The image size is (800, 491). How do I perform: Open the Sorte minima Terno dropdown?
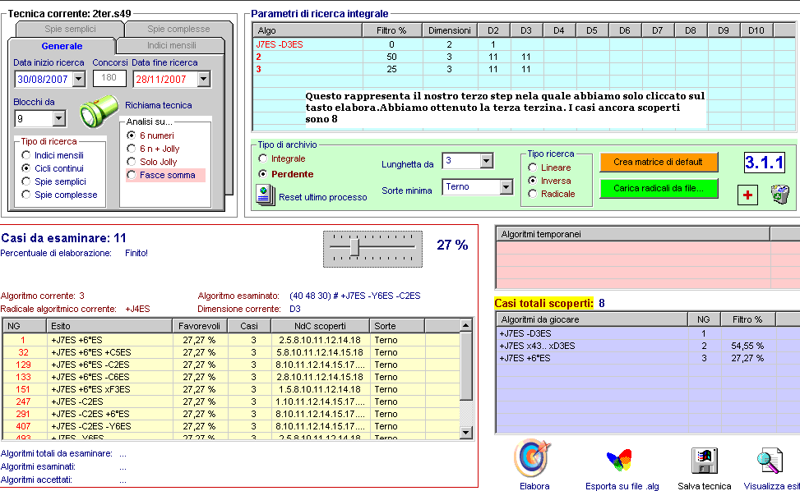click(506, 187)
